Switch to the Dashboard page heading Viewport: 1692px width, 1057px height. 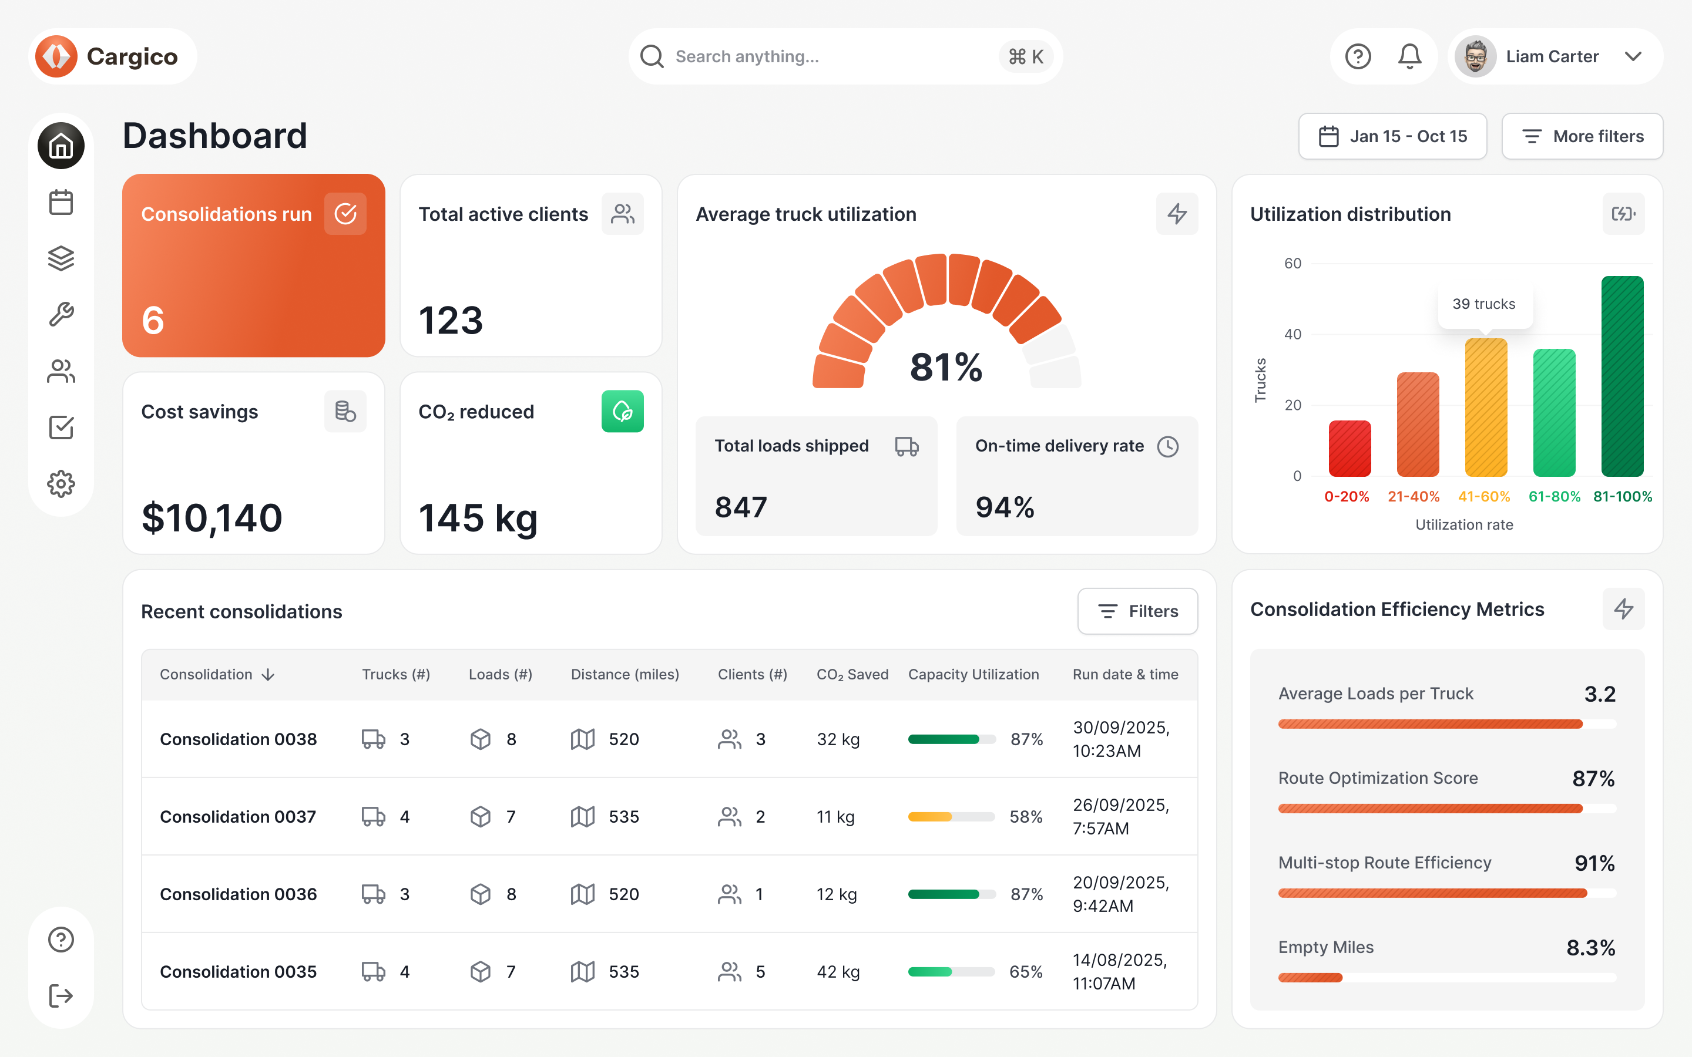point(214,136)
